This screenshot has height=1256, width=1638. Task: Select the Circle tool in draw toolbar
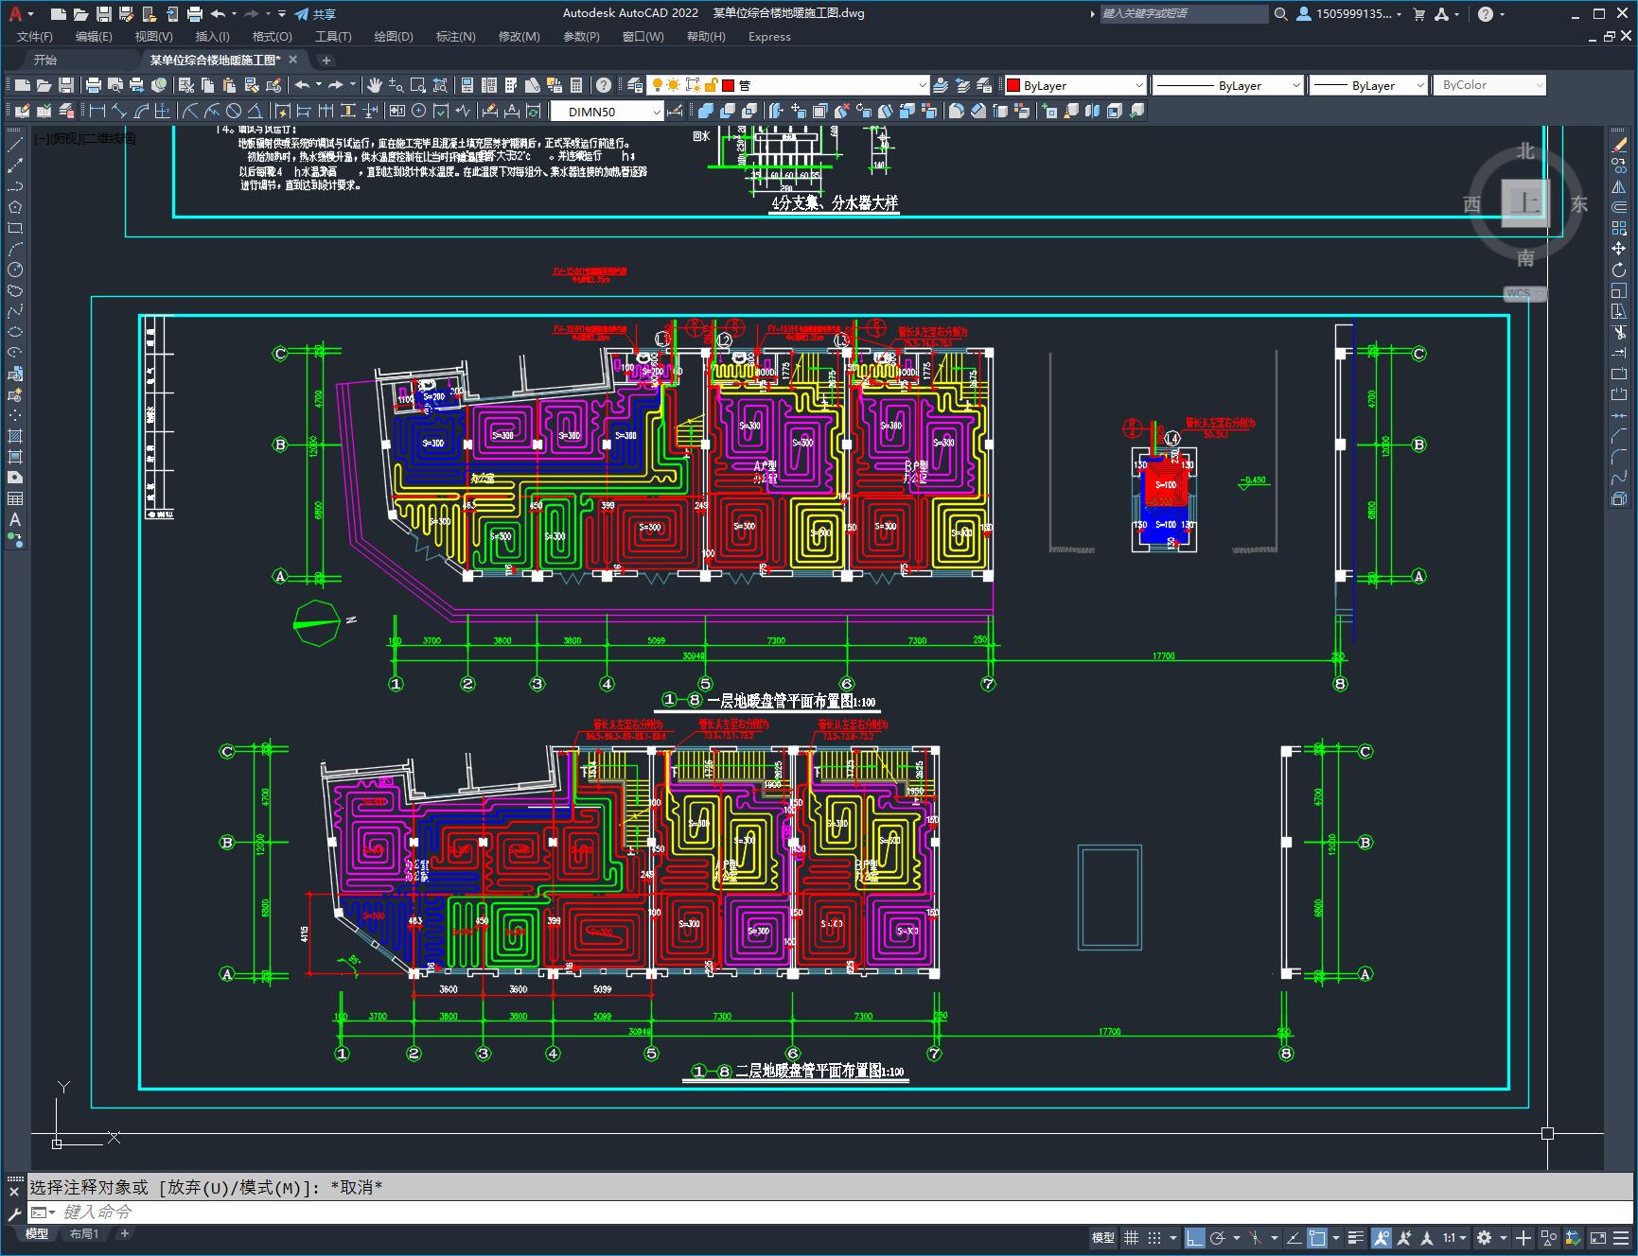tap(15, 270)
